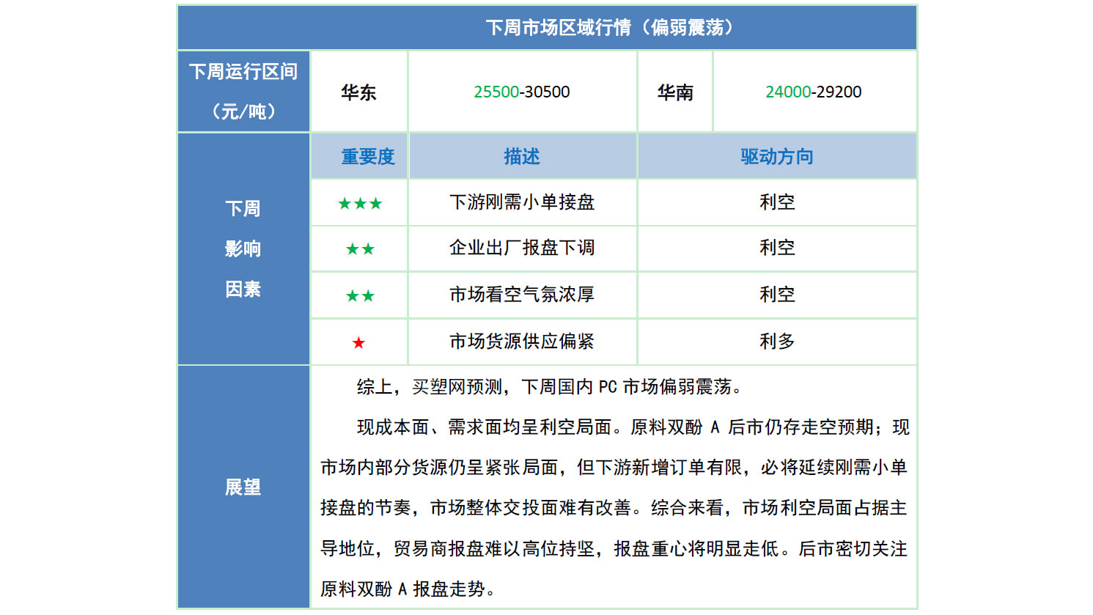Viewport: 1093px width, 615px height.
Task: Click the 描述 column header
Action: pos(521,157)
